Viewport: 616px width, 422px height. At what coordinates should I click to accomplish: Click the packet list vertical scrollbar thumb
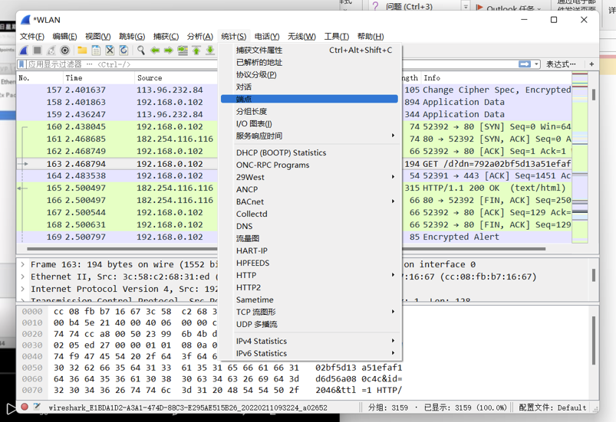pyautogui.click(x=594, y=94)
